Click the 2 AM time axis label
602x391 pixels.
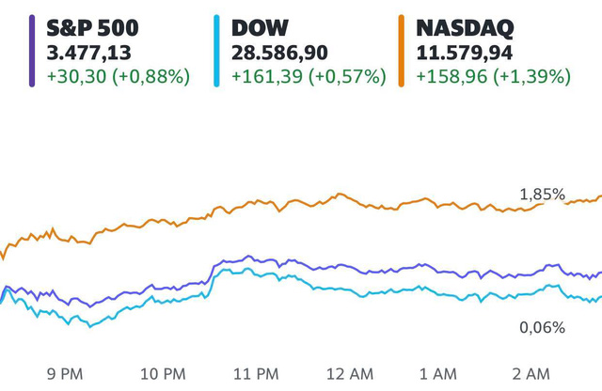coord(531,374)
